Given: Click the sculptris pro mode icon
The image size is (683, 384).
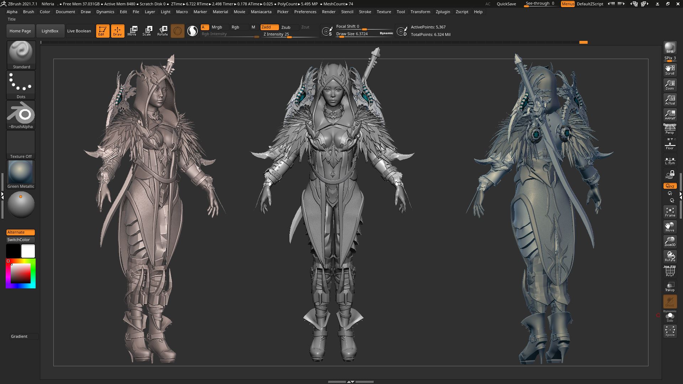Looking at the screenshot, I should click(x=193, y=31).
